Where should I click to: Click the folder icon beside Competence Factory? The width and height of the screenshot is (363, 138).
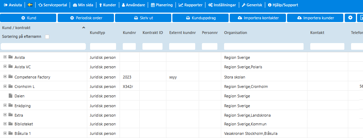click(10, 77)
